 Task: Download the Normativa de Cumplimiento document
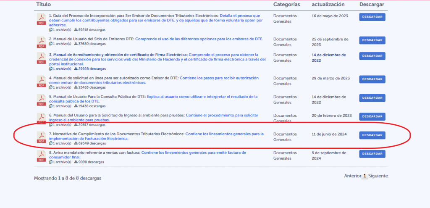point(372,135)
